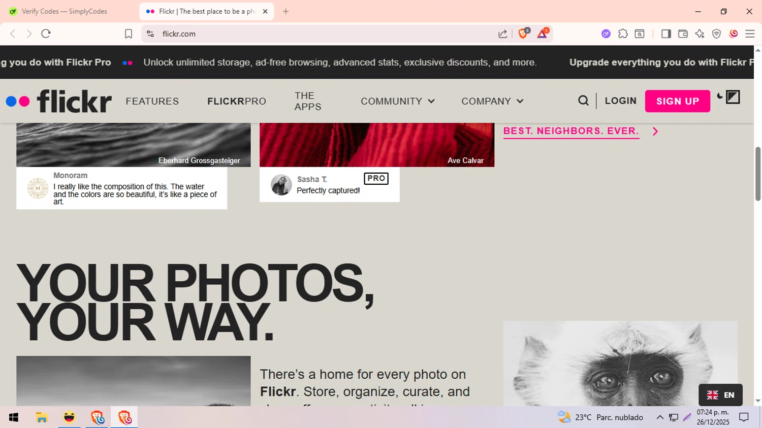Screen dimensions: 762x428
Task: Click the Sasha T. commenter name
Action: point(312,179)
